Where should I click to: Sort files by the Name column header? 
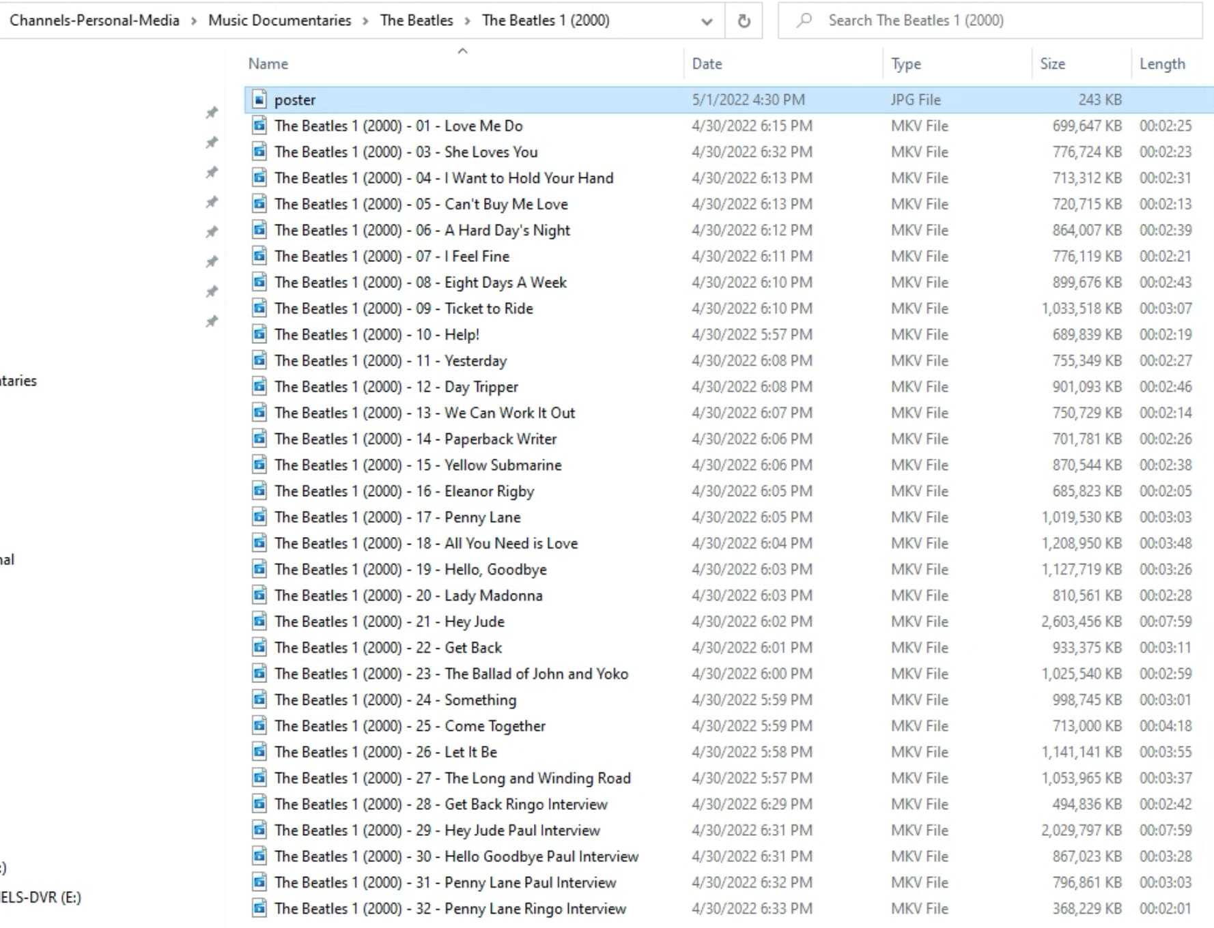[268, 63]
